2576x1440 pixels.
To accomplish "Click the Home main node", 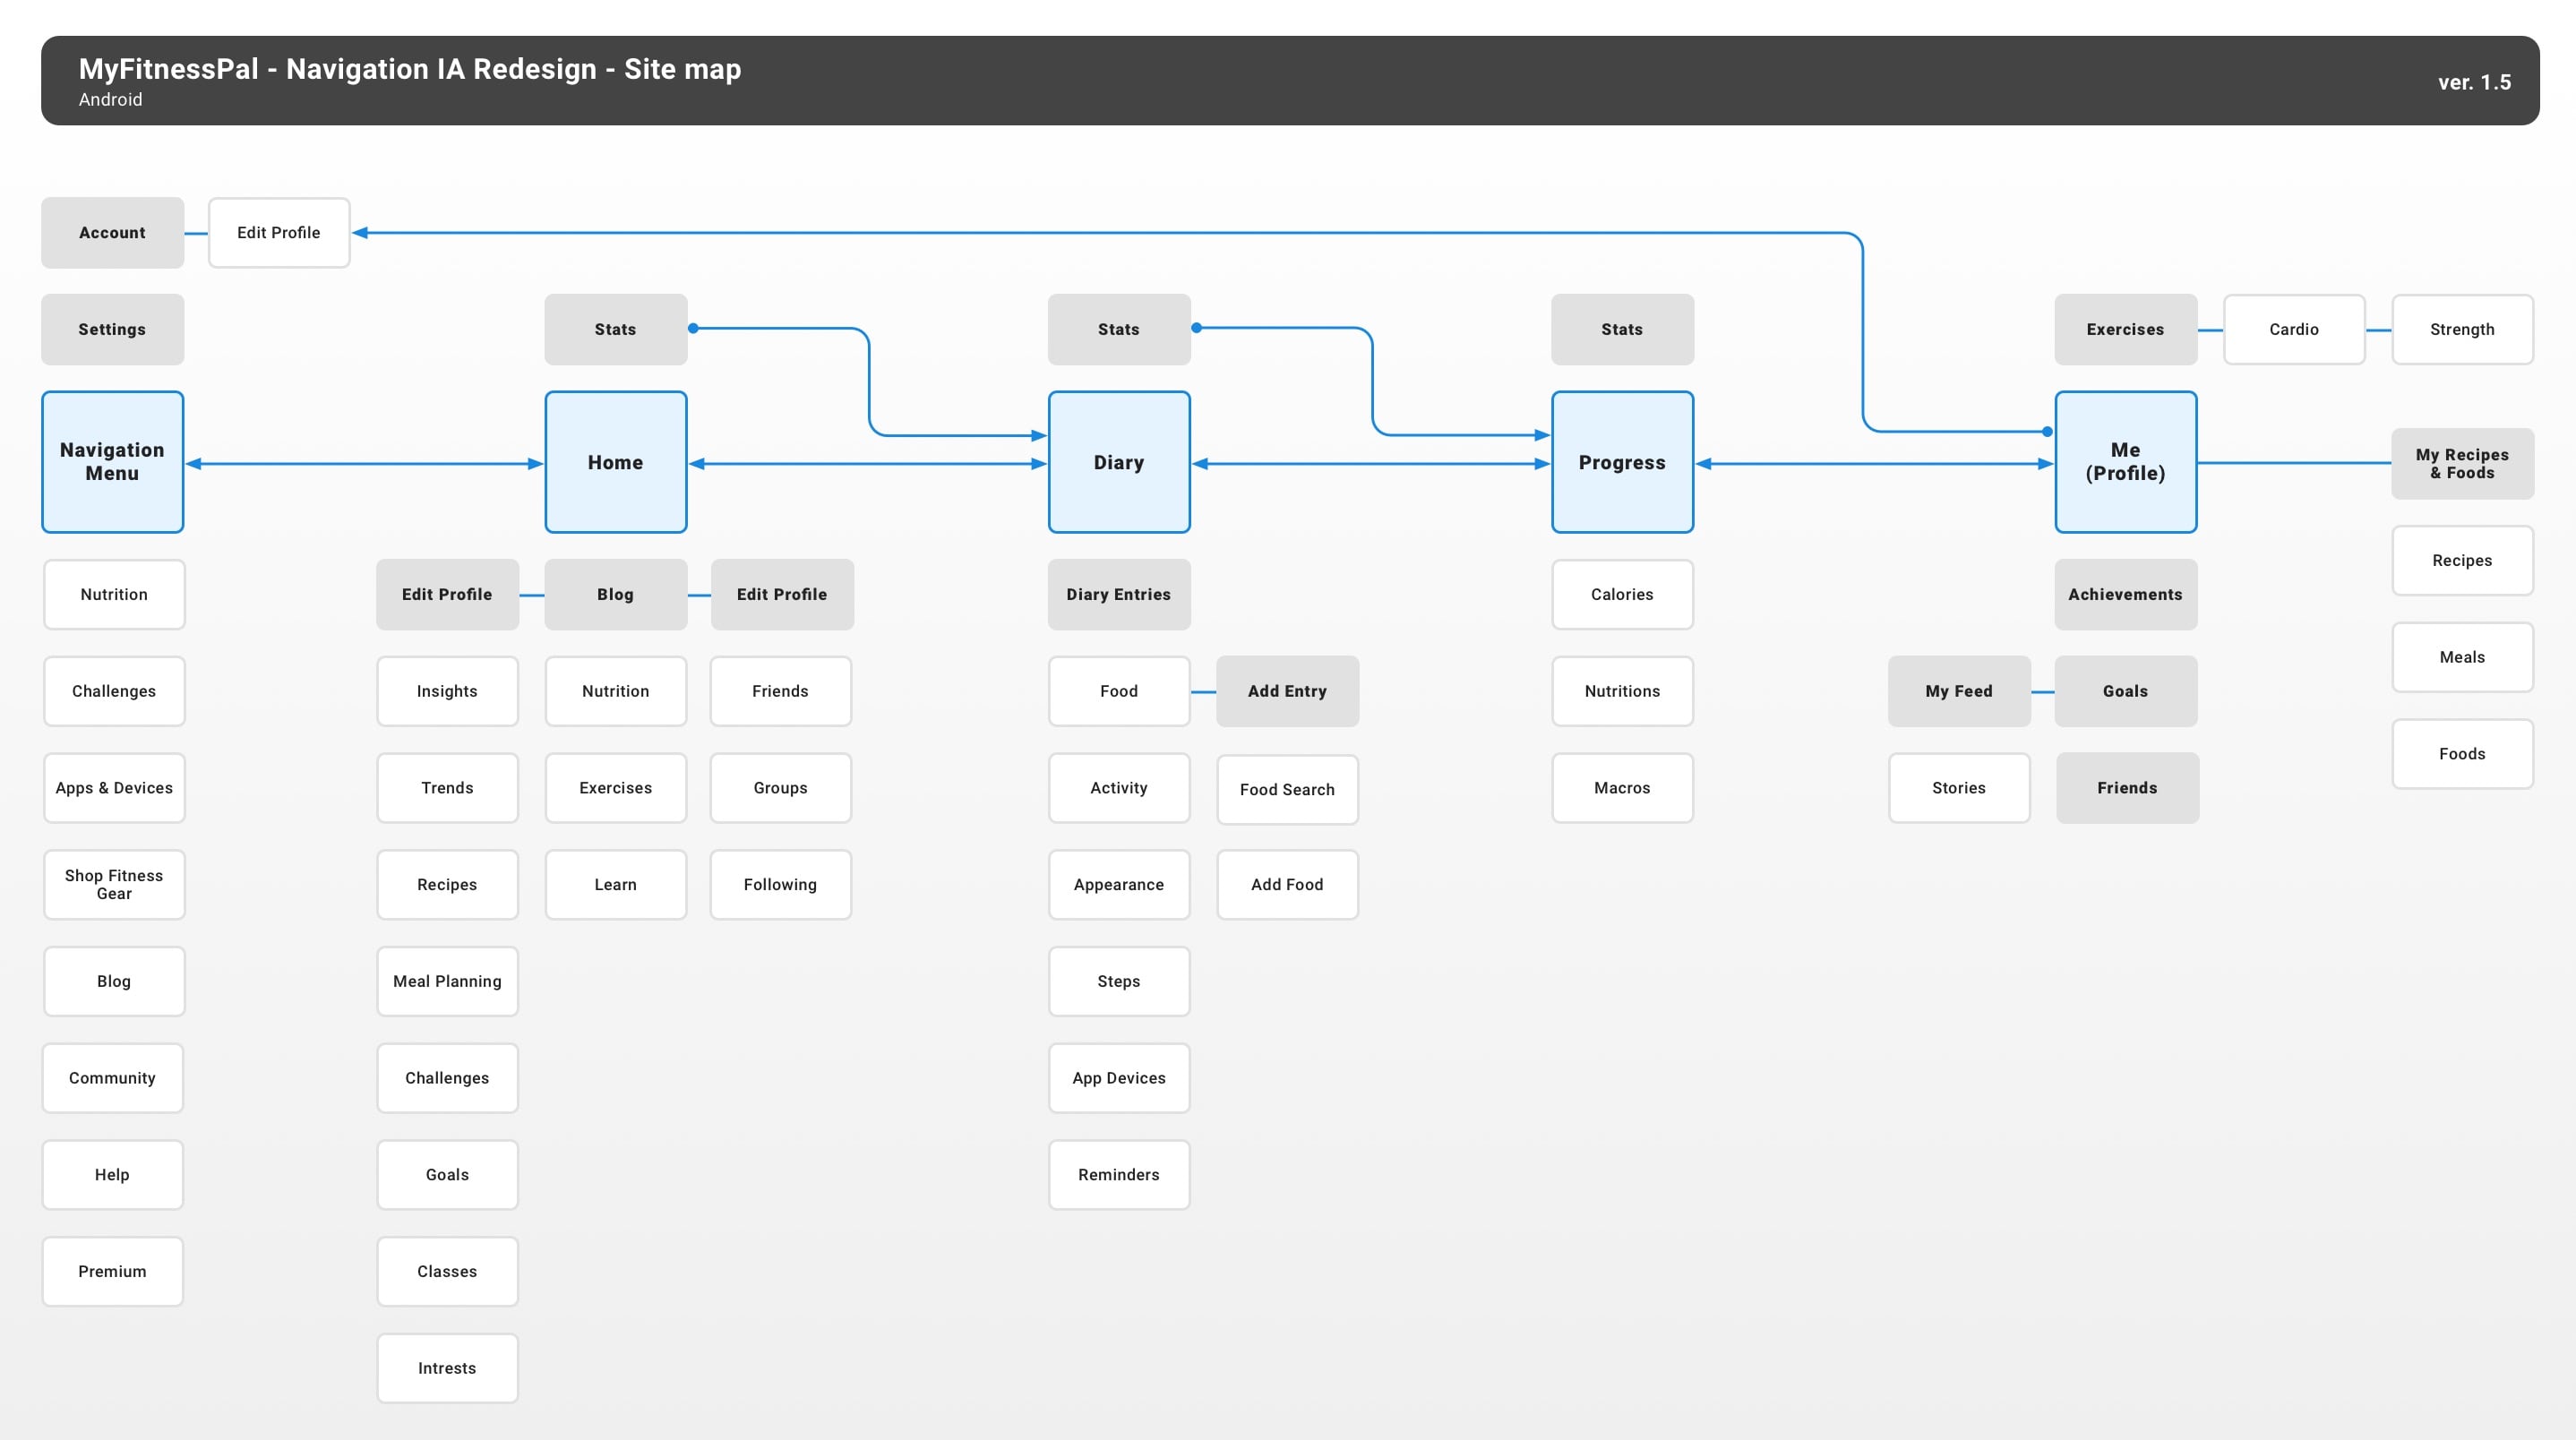I will 615,462.
